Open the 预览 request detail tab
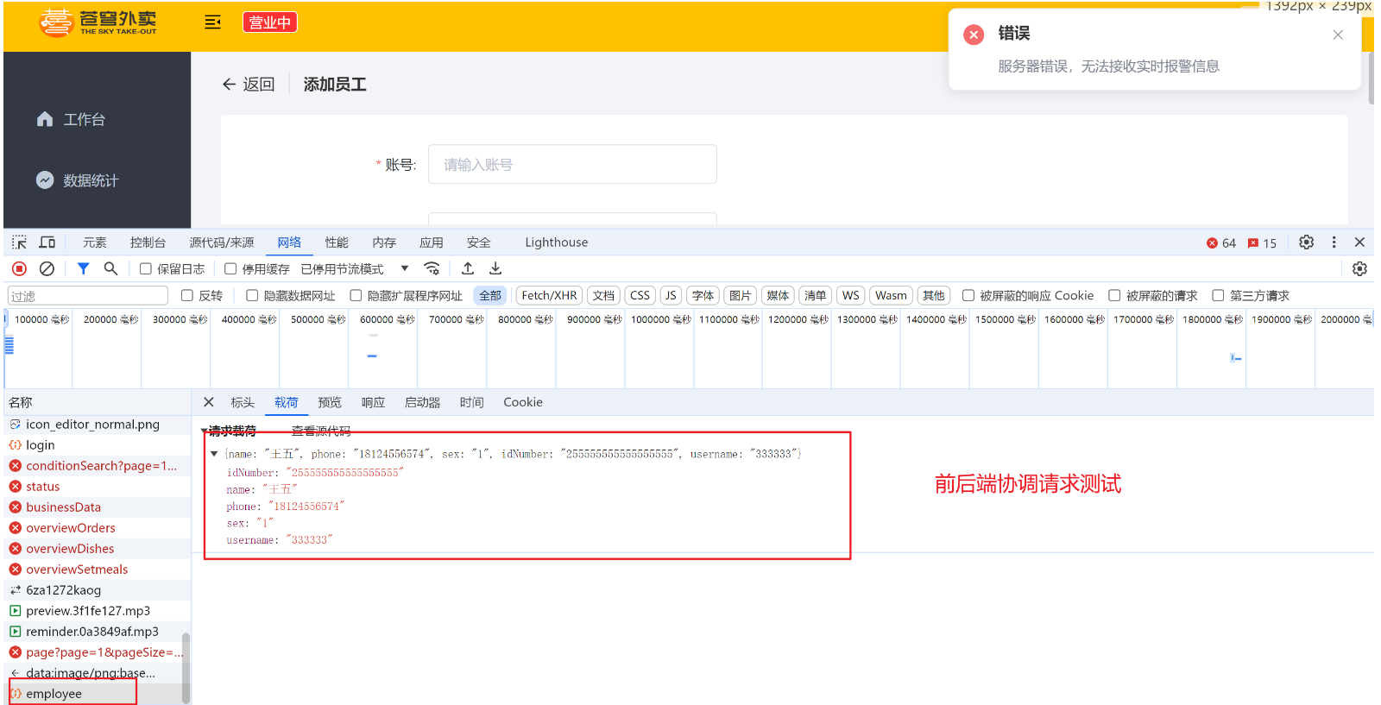Image resolution: width=1381 pixels, height=705 pixels. (330, 402)
